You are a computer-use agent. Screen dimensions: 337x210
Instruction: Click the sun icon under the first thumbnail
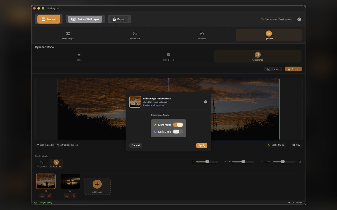click(x=46, y=191)
